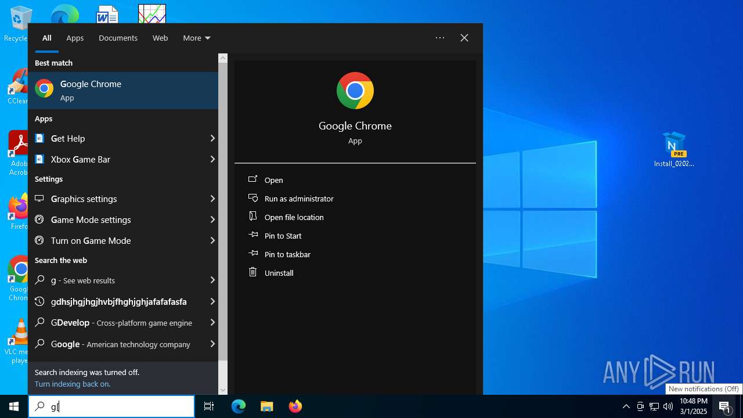Expand Turn on Game Mode result arrow
743x418 pixels.
point(212,240)
